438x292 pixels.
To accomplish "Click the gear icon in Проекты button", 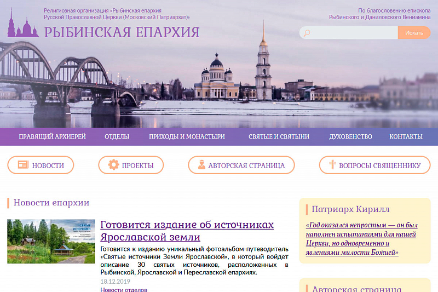I will [x=114, y=165].
